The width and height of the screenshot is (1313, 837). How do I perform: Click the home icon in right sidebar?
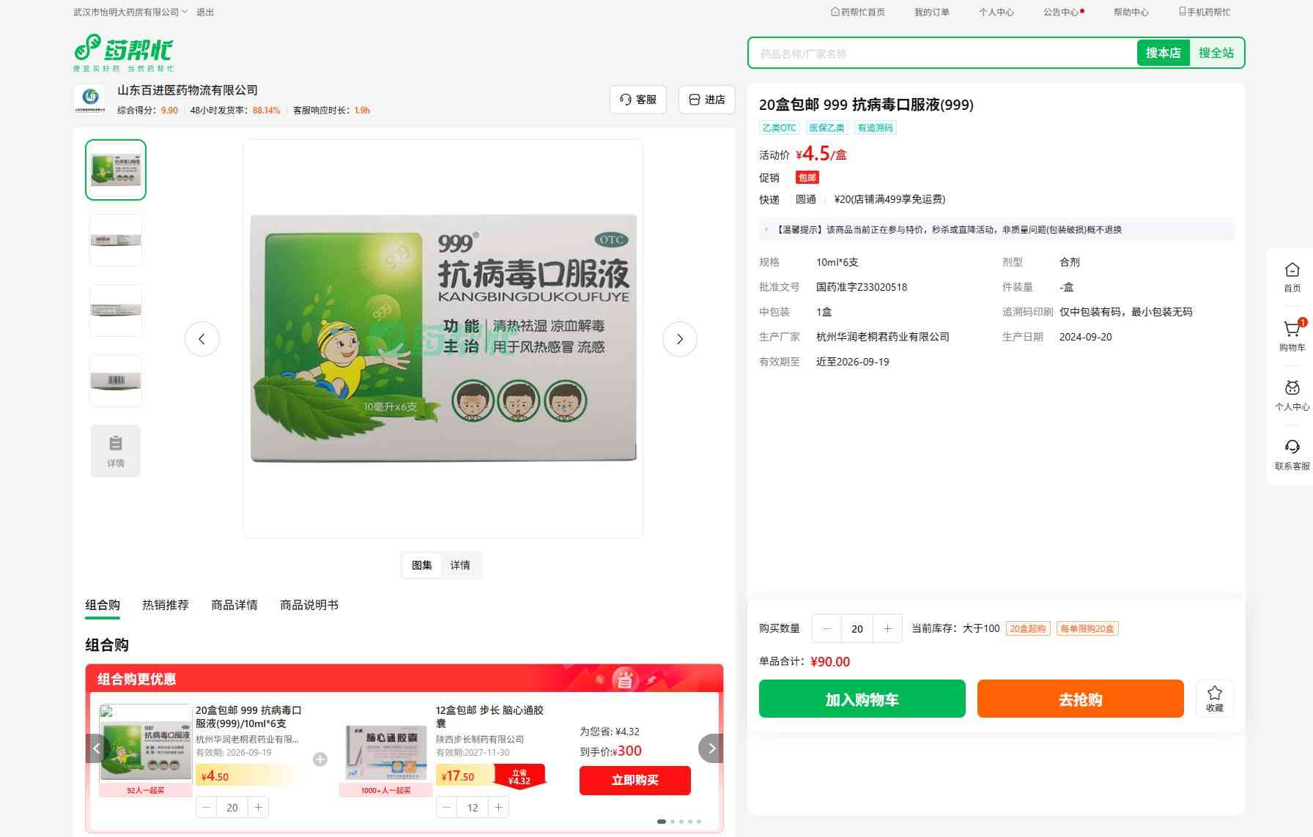(x=1292, y=276)
